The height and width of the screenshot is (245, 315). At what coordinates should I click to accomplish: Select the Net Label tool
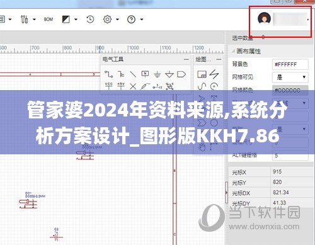coord(145,74)
